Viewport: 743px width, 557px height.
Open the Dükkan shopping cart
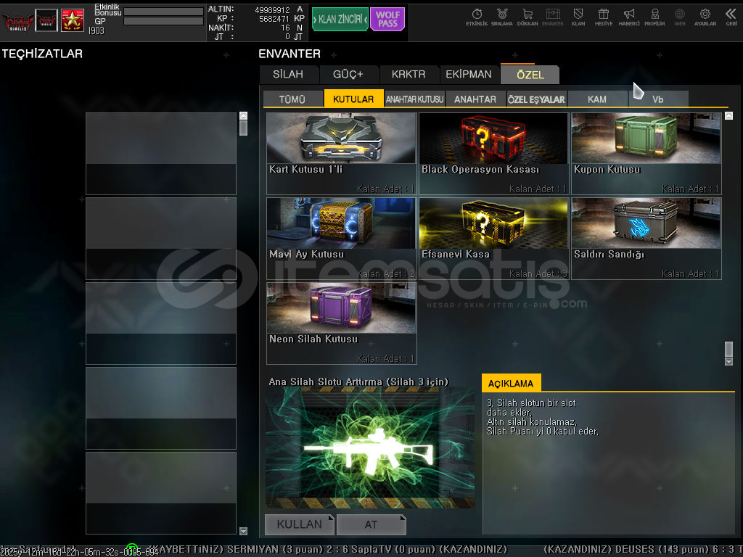528,16
